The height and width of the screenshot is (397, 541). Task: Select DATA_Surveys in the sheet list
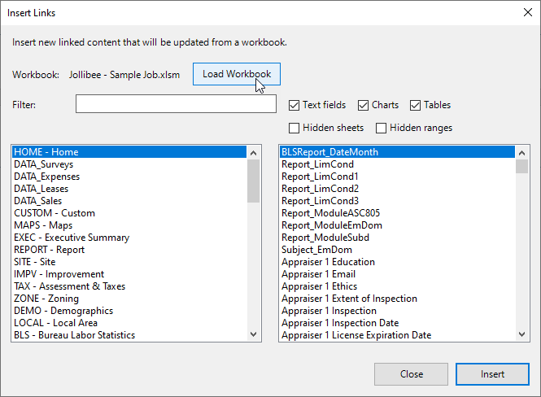[x=129, y=164]
